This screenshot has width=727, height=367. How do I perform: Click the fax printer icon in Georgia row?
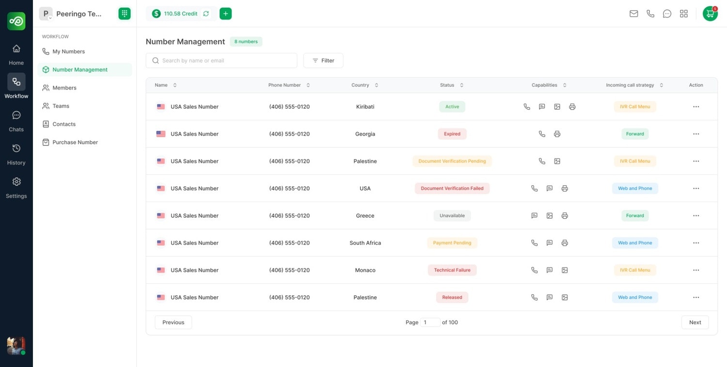[x=557, y=134]
